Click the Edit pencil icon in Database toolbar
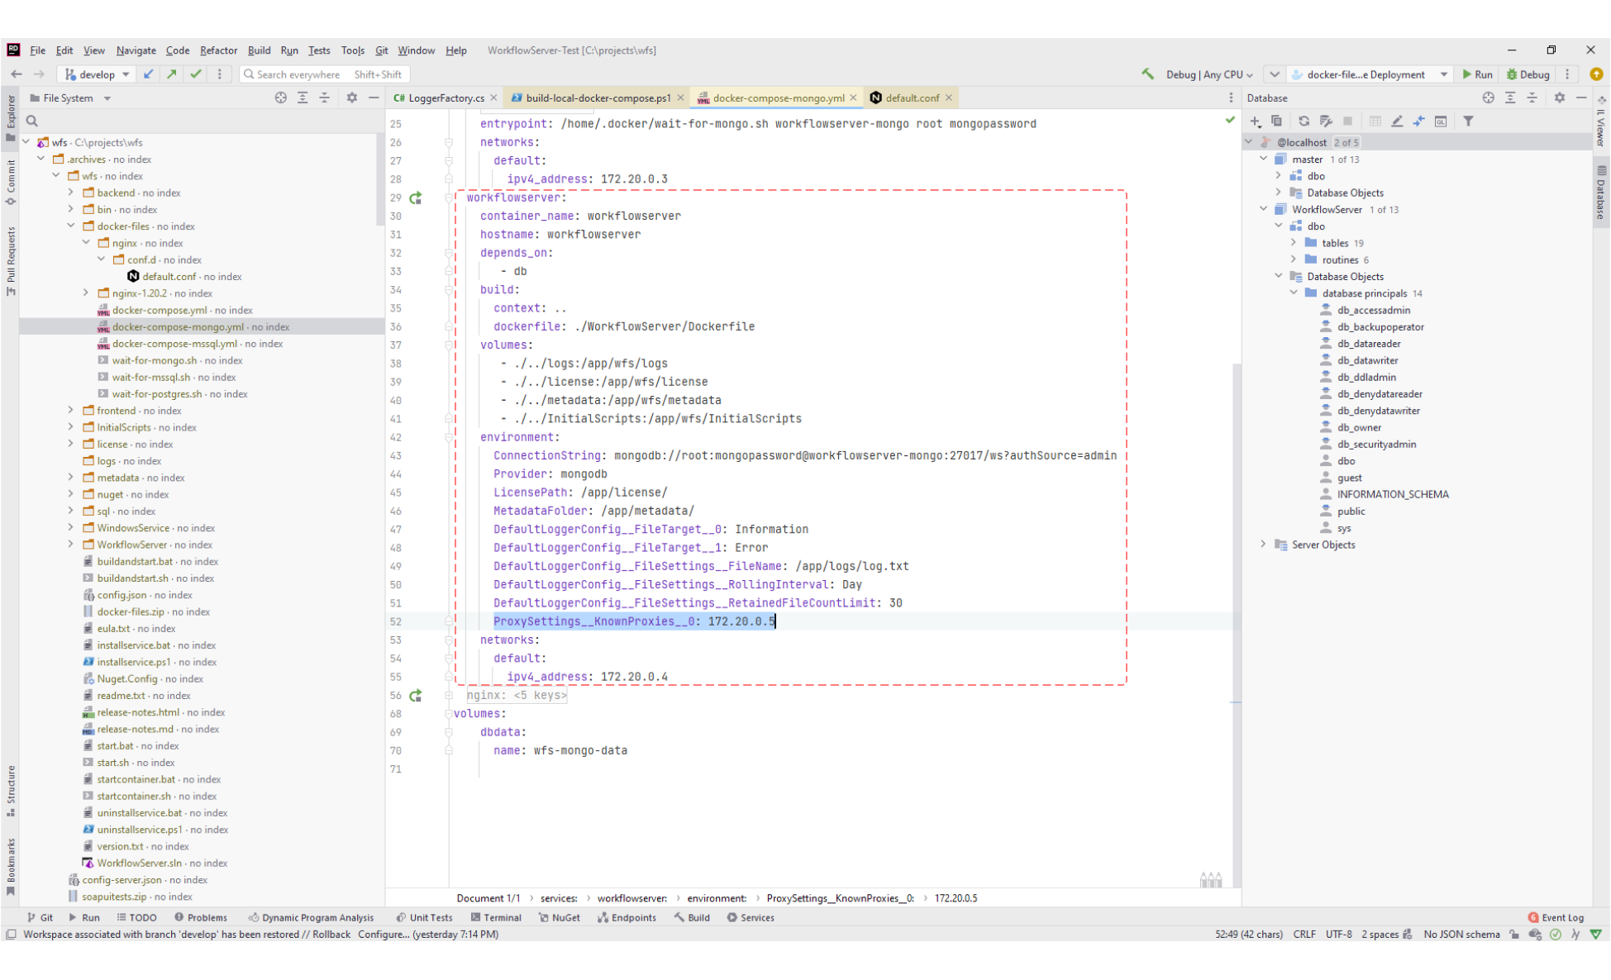 coord(1397,121)
